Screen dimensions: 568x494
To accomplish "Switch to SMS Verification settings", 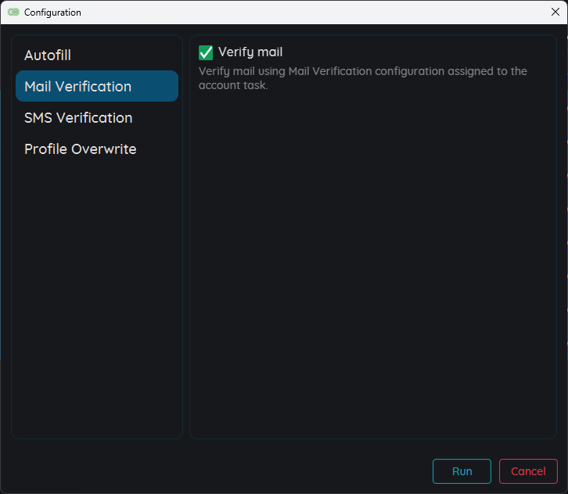I will 78,118.
